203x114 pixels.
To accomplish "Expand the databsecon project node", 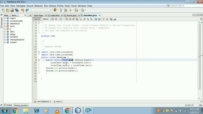I will (5, 23).
